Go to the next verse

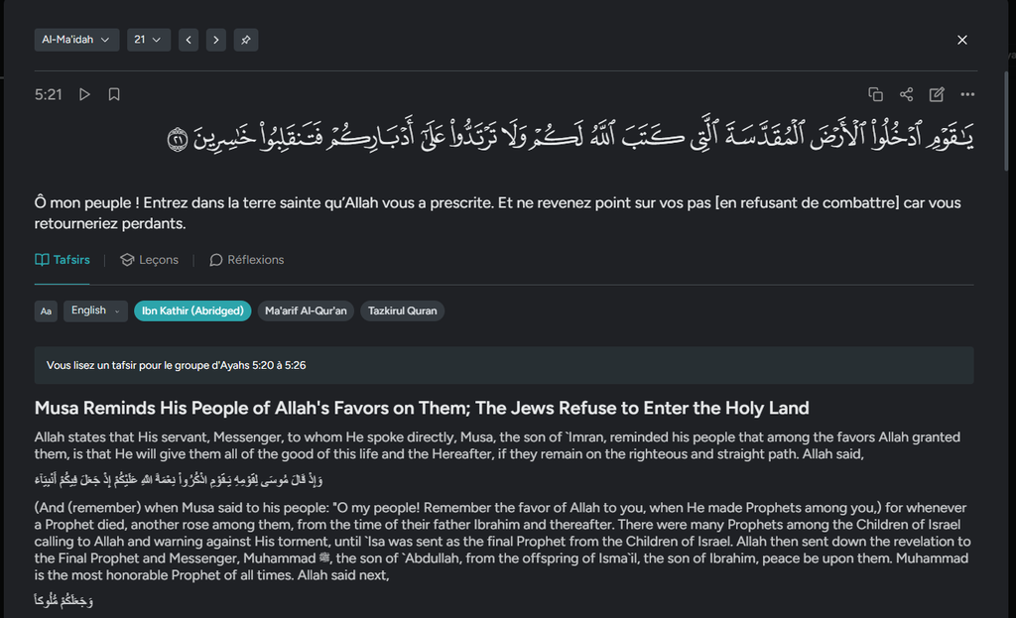[x=216, y=40]
